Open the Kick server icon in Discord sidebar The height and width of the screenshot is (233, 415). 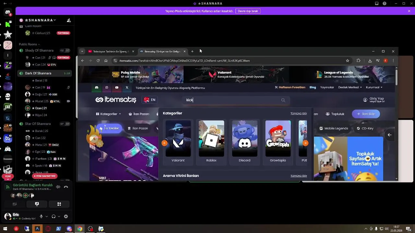pyautogui.click(x=8, y=24)
